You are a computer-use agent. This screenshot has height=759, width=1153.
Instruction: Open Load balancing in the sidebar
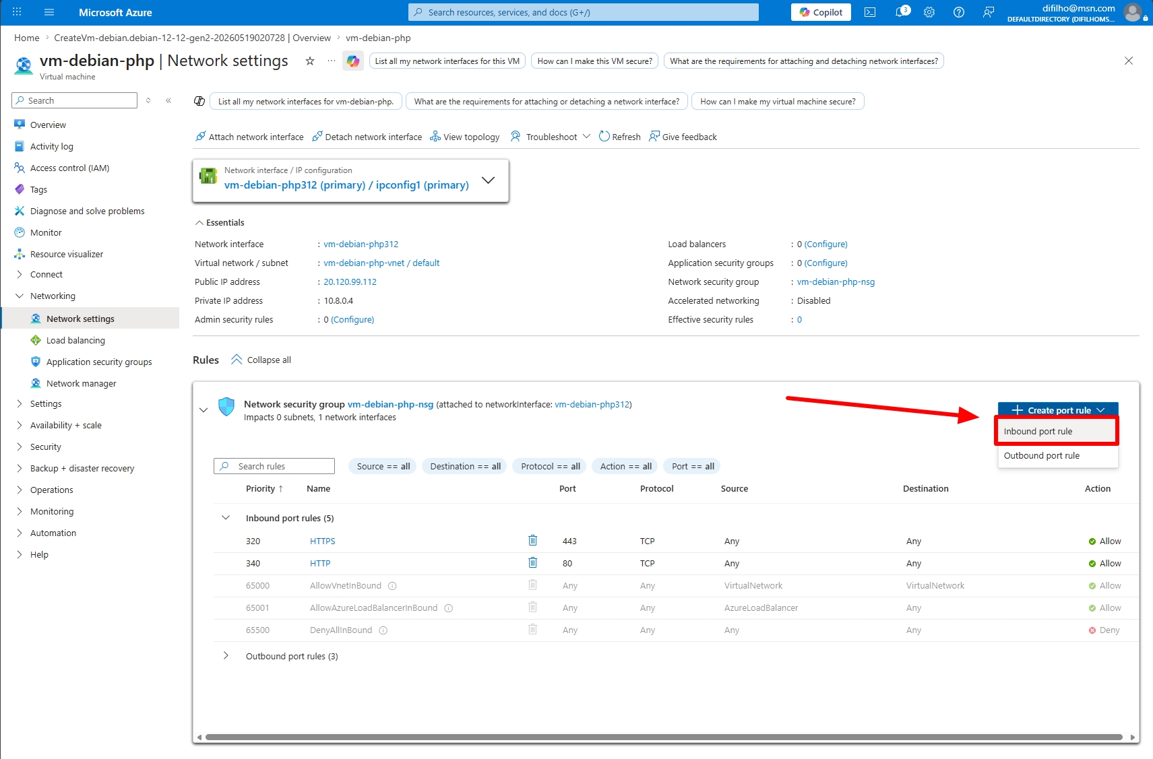pyautogui.click(x=75, y=340)
